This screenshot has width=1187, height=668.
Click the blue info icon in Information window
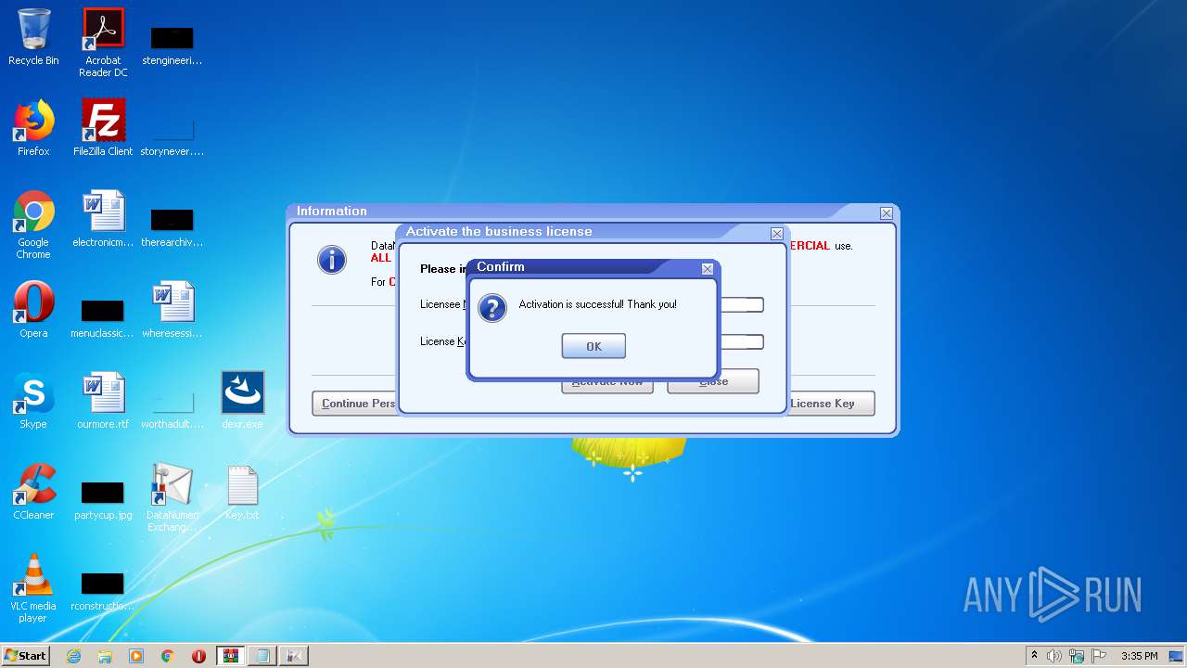332,260
